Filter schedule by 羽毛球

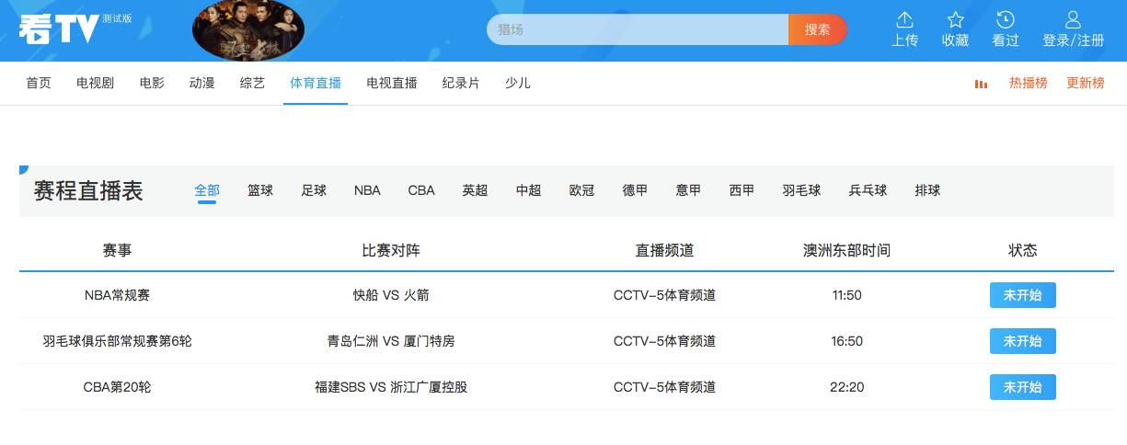(x=801, y=190)
